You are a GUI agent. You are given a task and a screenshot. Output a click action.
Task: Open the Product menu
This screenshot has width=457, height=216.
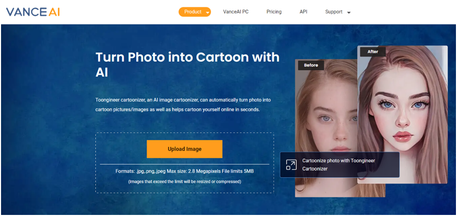(x=195, y=12)
